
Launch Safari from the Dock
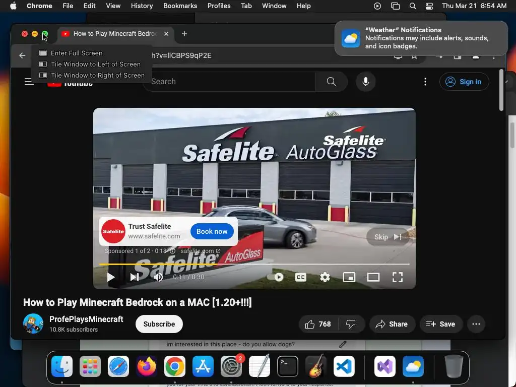(x=118, y=366)
